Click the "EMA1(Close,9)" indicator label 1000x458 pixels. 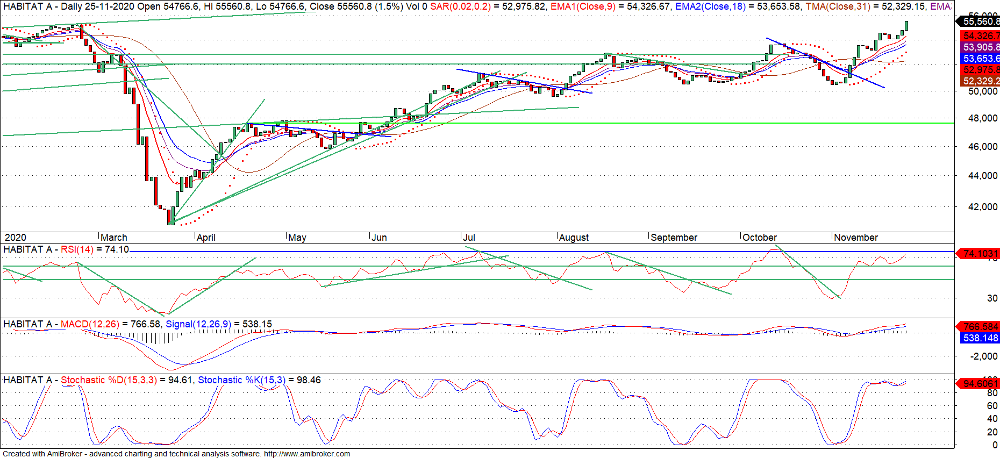coord(583,6)
